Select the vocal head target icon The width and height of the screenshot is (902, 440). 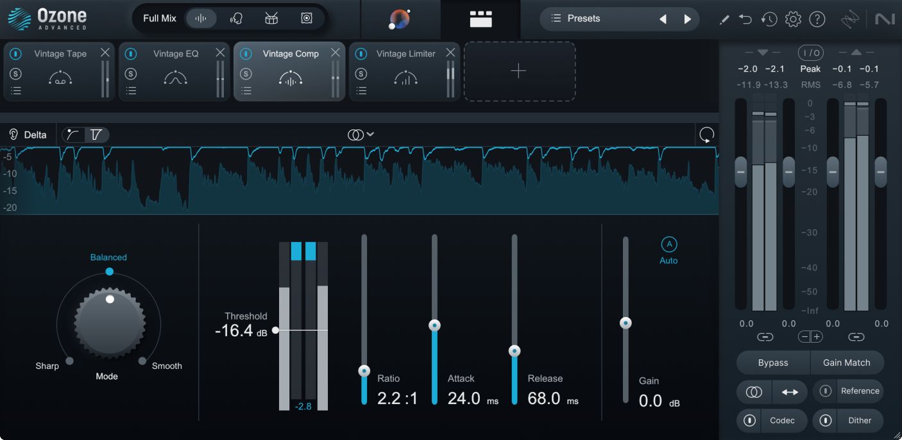coord(236,18)
